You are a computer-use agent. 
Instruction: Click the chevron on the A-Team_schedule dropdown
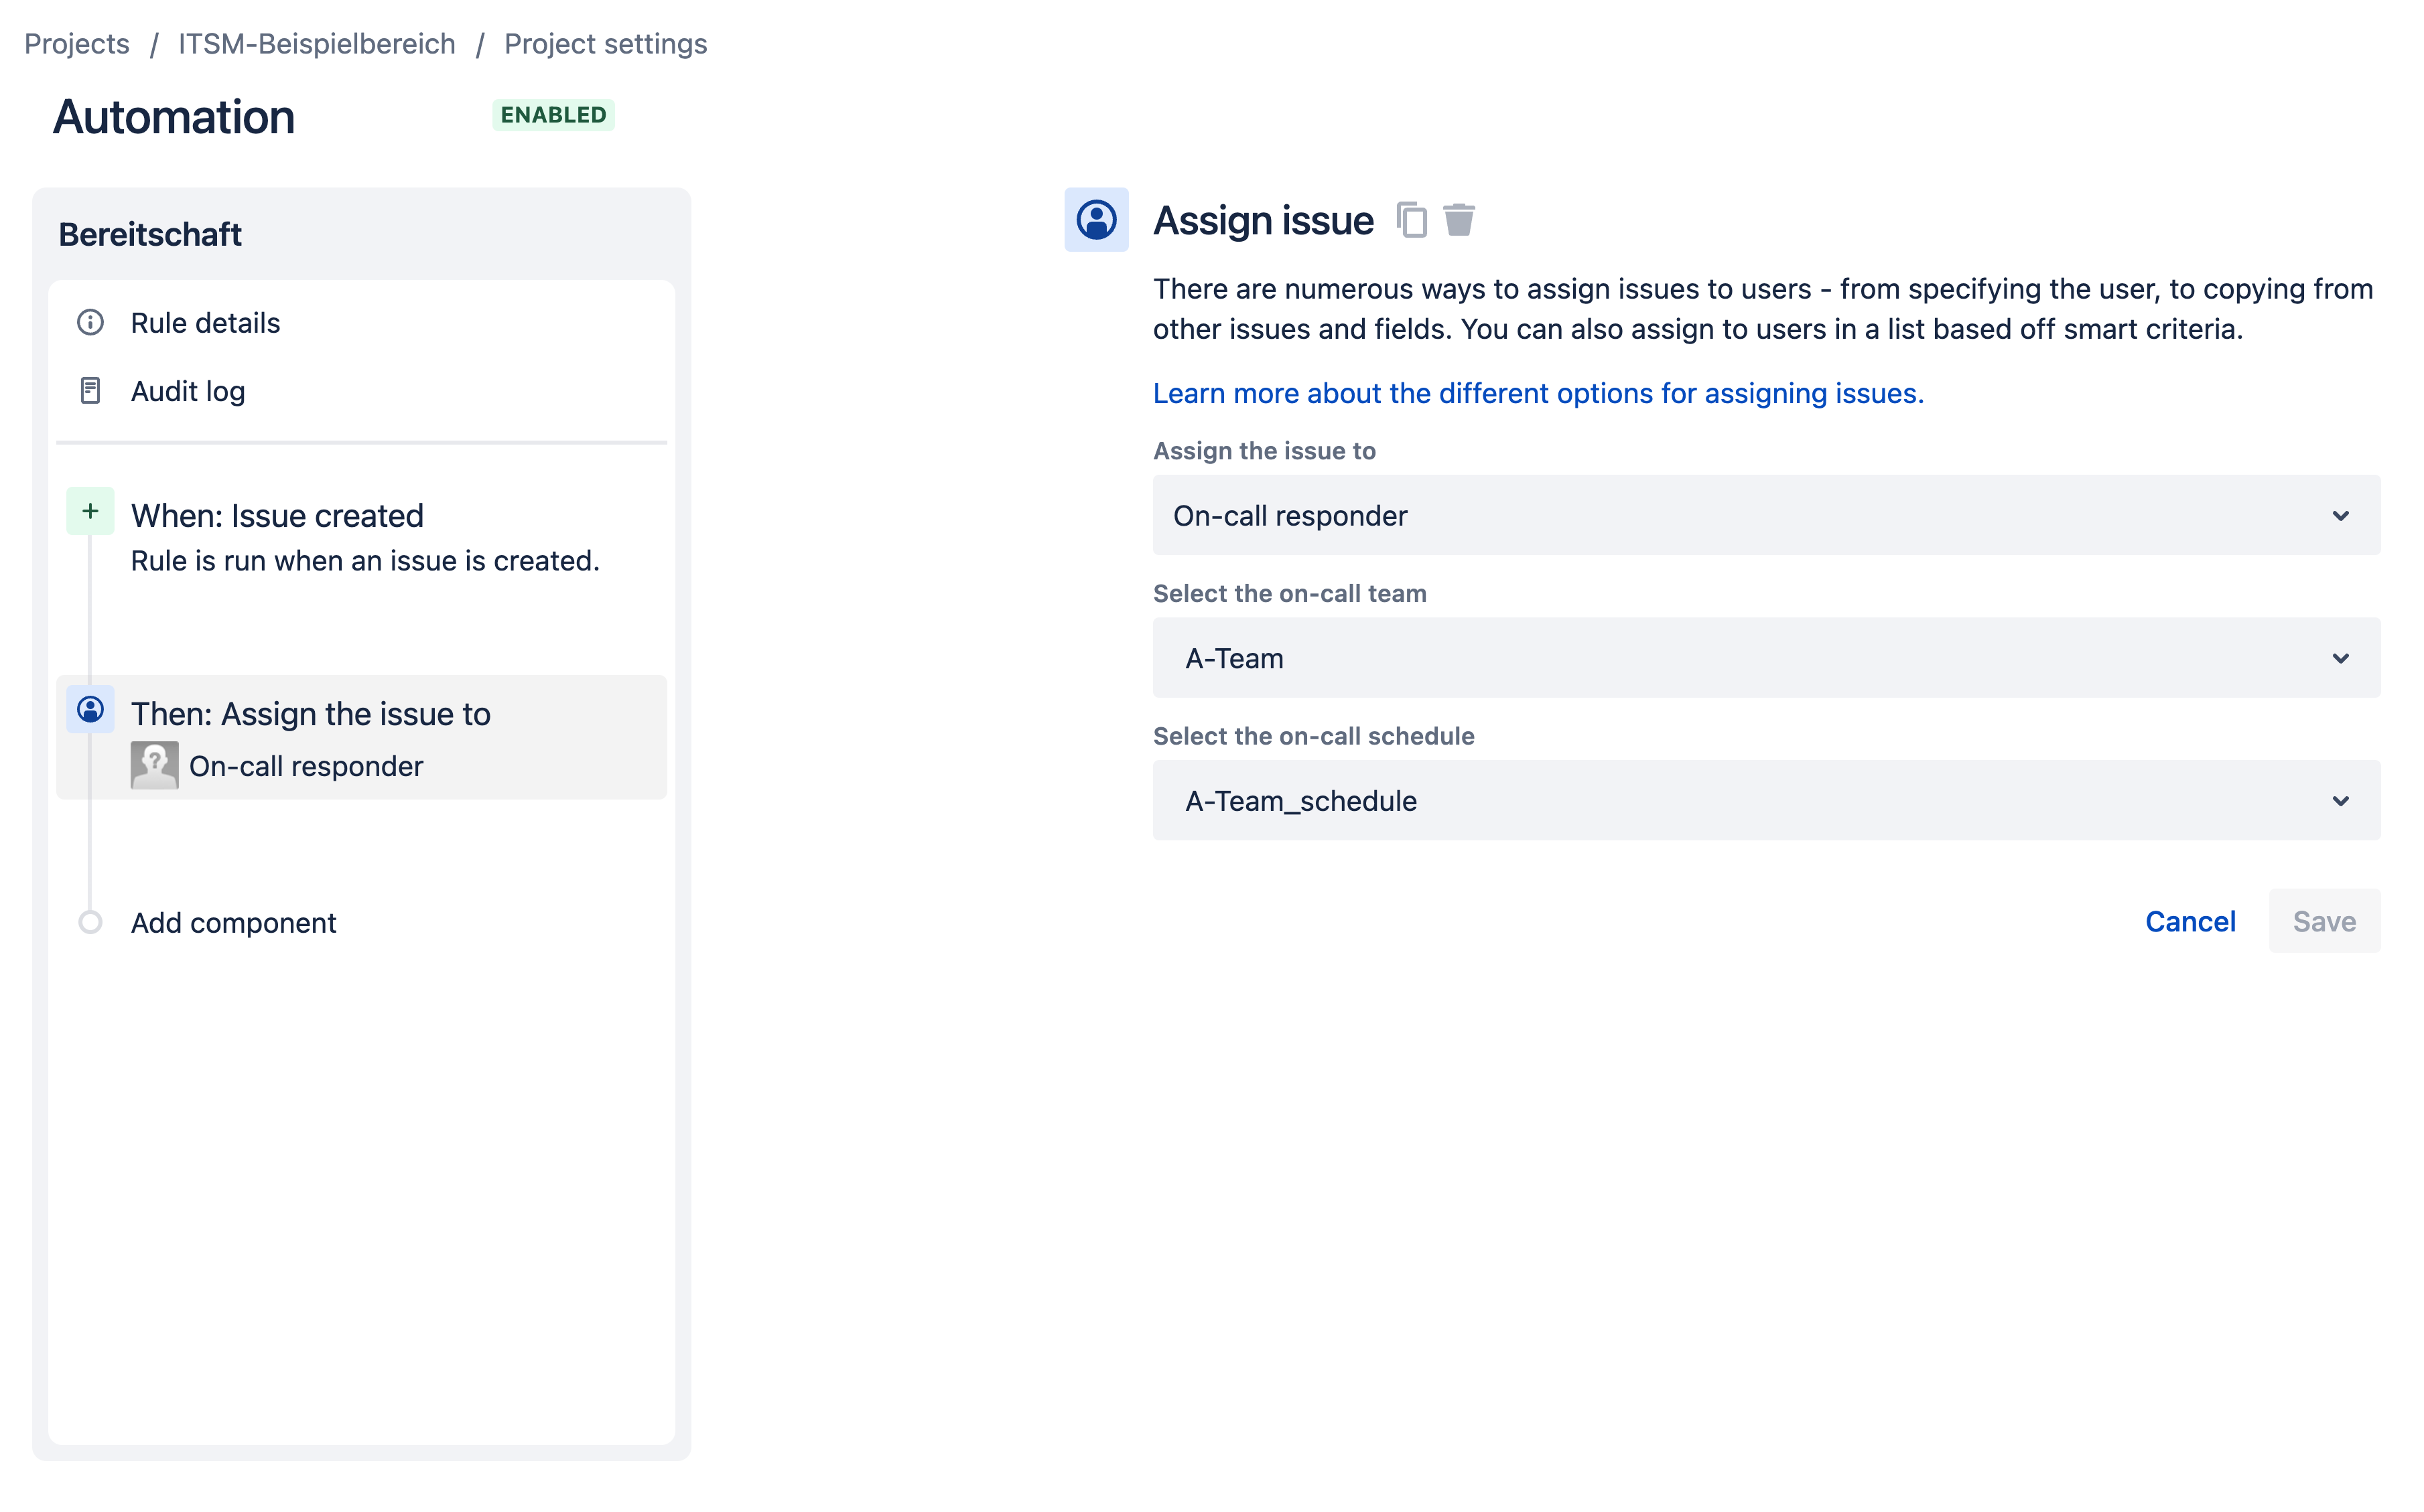(x=2340, y=801)
